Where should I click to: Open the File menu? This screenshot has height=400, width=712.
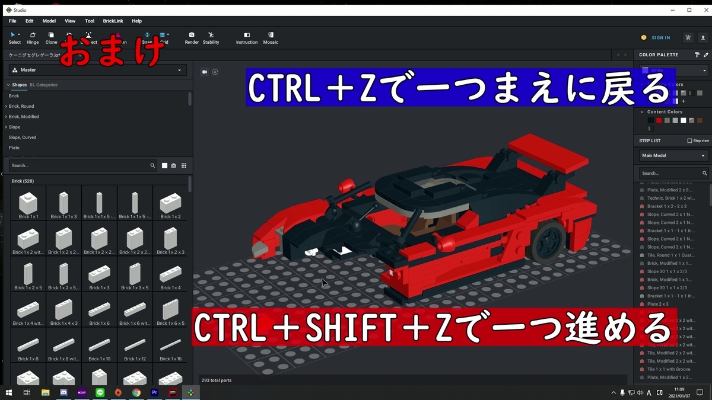[x=12, y=21]
